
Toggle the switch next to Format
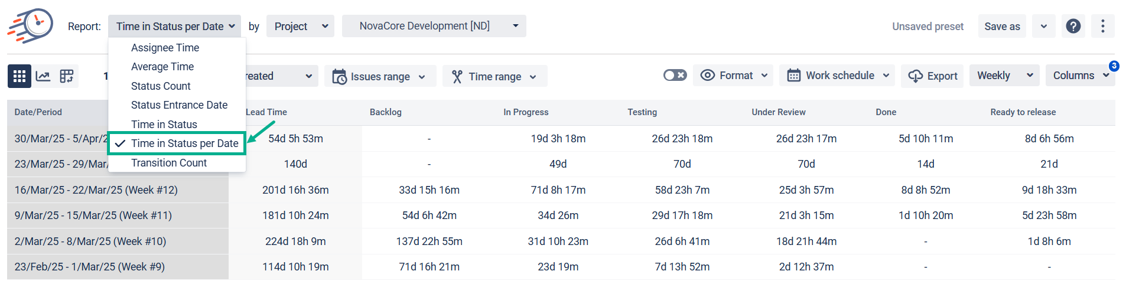(x=675, y=75)
